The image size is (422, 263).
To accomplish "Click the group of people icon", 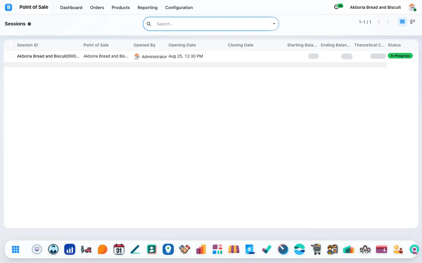I will (365, 249).
